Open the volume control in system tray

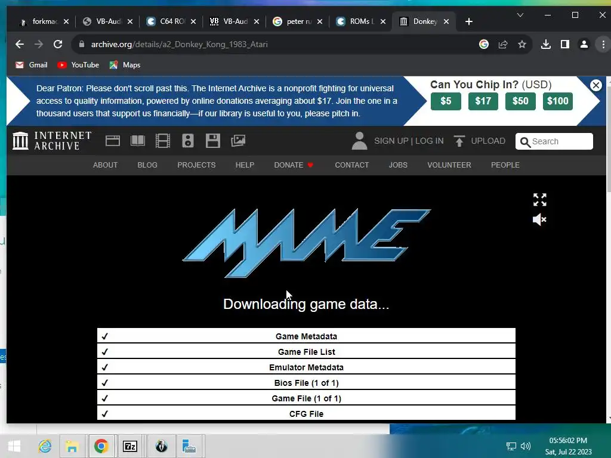point(526,446)
